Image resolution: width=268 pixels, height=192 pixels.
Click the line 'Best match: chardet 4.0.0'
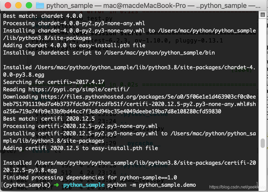pos(43,16)
